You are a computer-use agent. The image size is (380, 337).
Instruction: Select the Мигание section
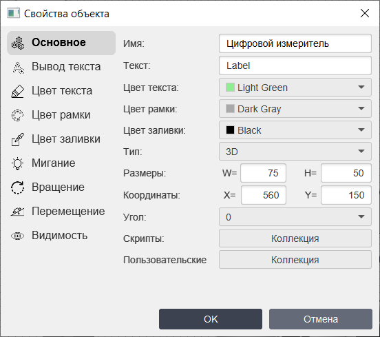61,163
